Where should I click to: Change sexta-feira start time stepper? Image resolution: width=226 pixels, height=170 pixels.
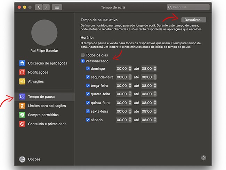(130, 111)
